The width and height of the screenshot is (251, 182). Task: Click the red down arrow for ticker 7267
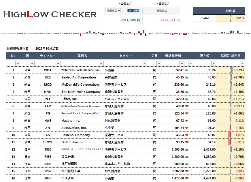[x=187, y=171]
